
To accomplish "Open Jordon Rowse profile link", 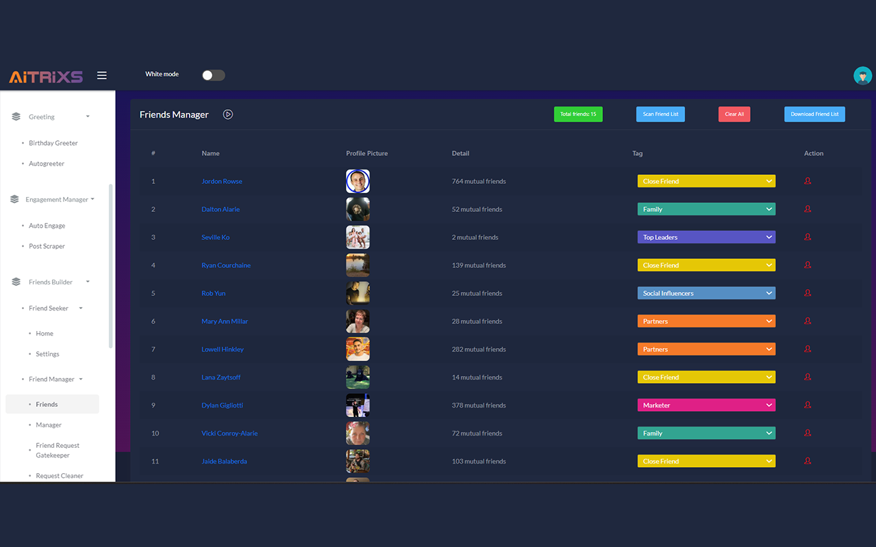I will pos(222,181).
